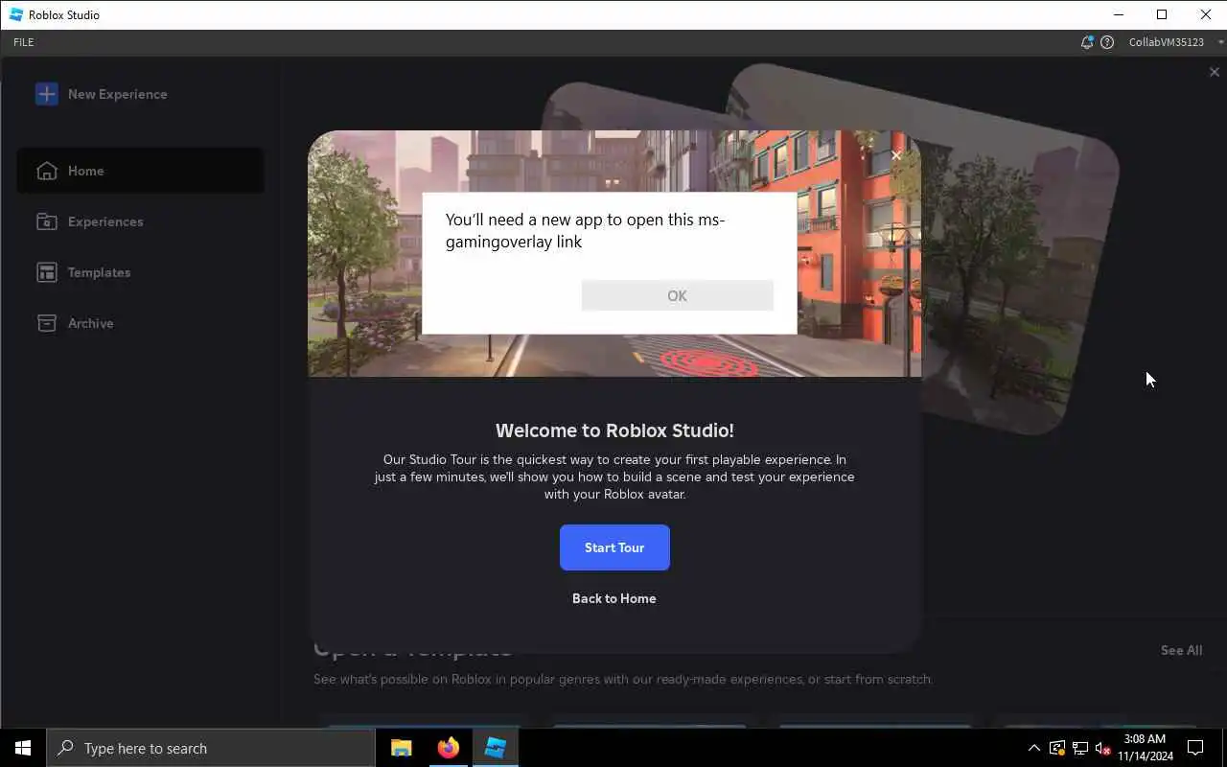Click the Welcome to Roblox Studio! heading

(614, 430)
